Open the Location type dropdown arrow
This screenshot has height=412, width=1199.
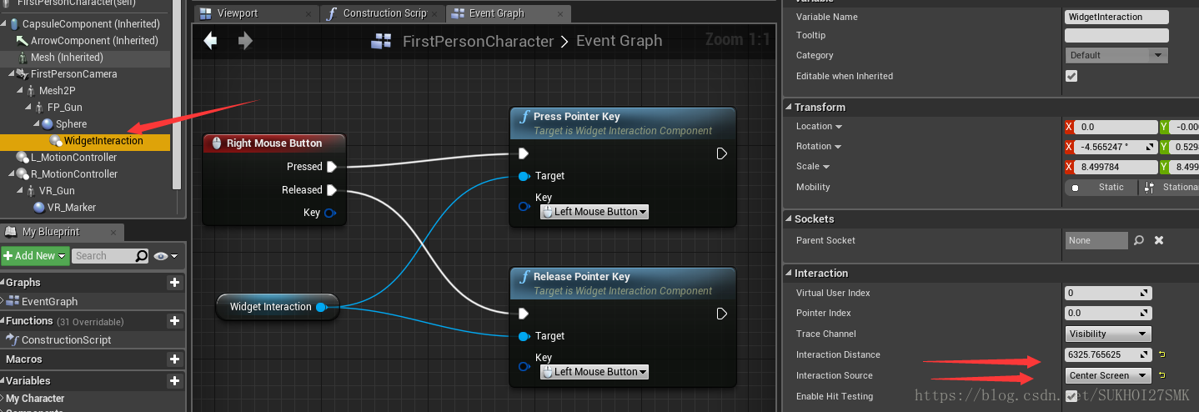tap(839, 127)
